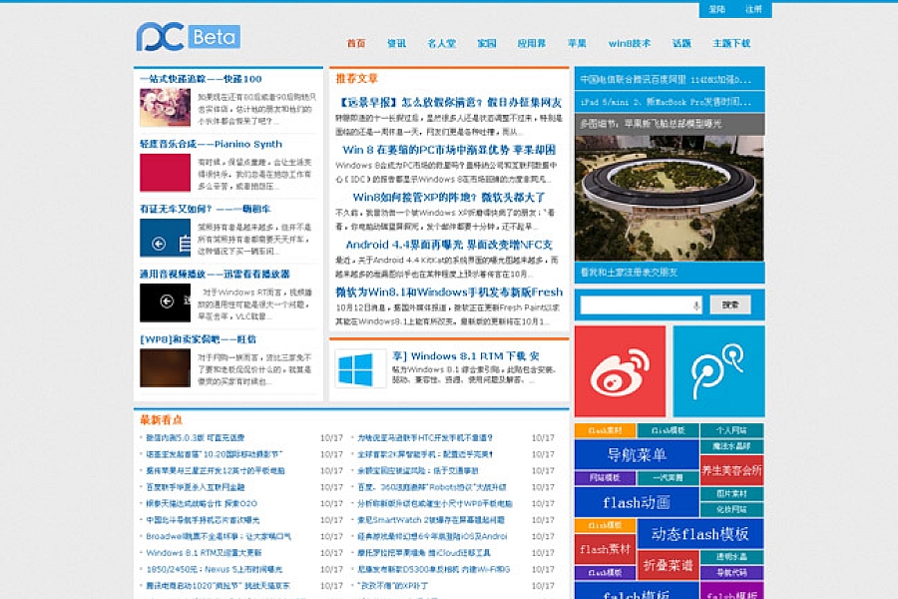The image size is (898, 599).
Task: Open the Windows 8.1 RTM 下载 headline
Action: point(465,356)
